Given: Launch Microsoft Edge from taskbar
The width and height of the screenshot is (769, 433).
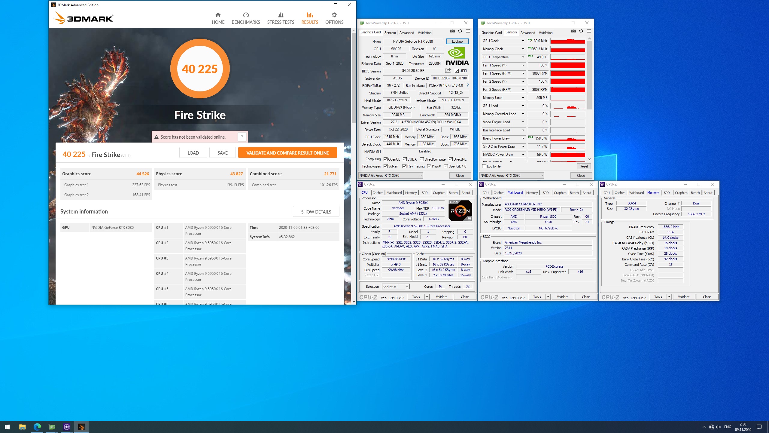Looking at the screenshot, I should point(37,427).
